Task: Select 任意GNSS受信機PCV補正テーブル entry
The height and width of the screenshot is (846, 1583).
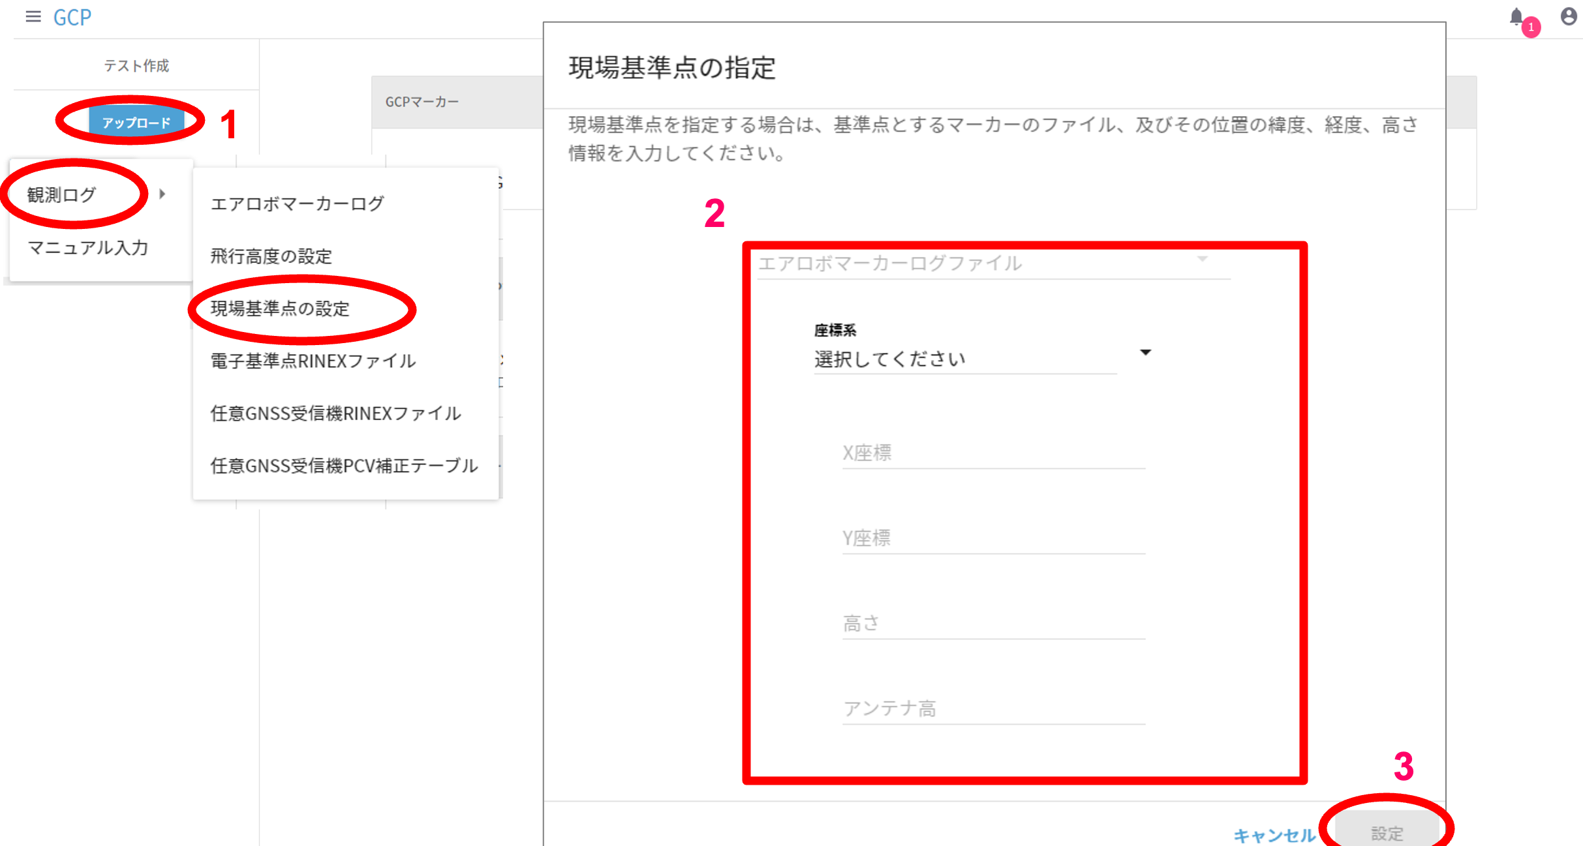Action: [x=345, y=465]
